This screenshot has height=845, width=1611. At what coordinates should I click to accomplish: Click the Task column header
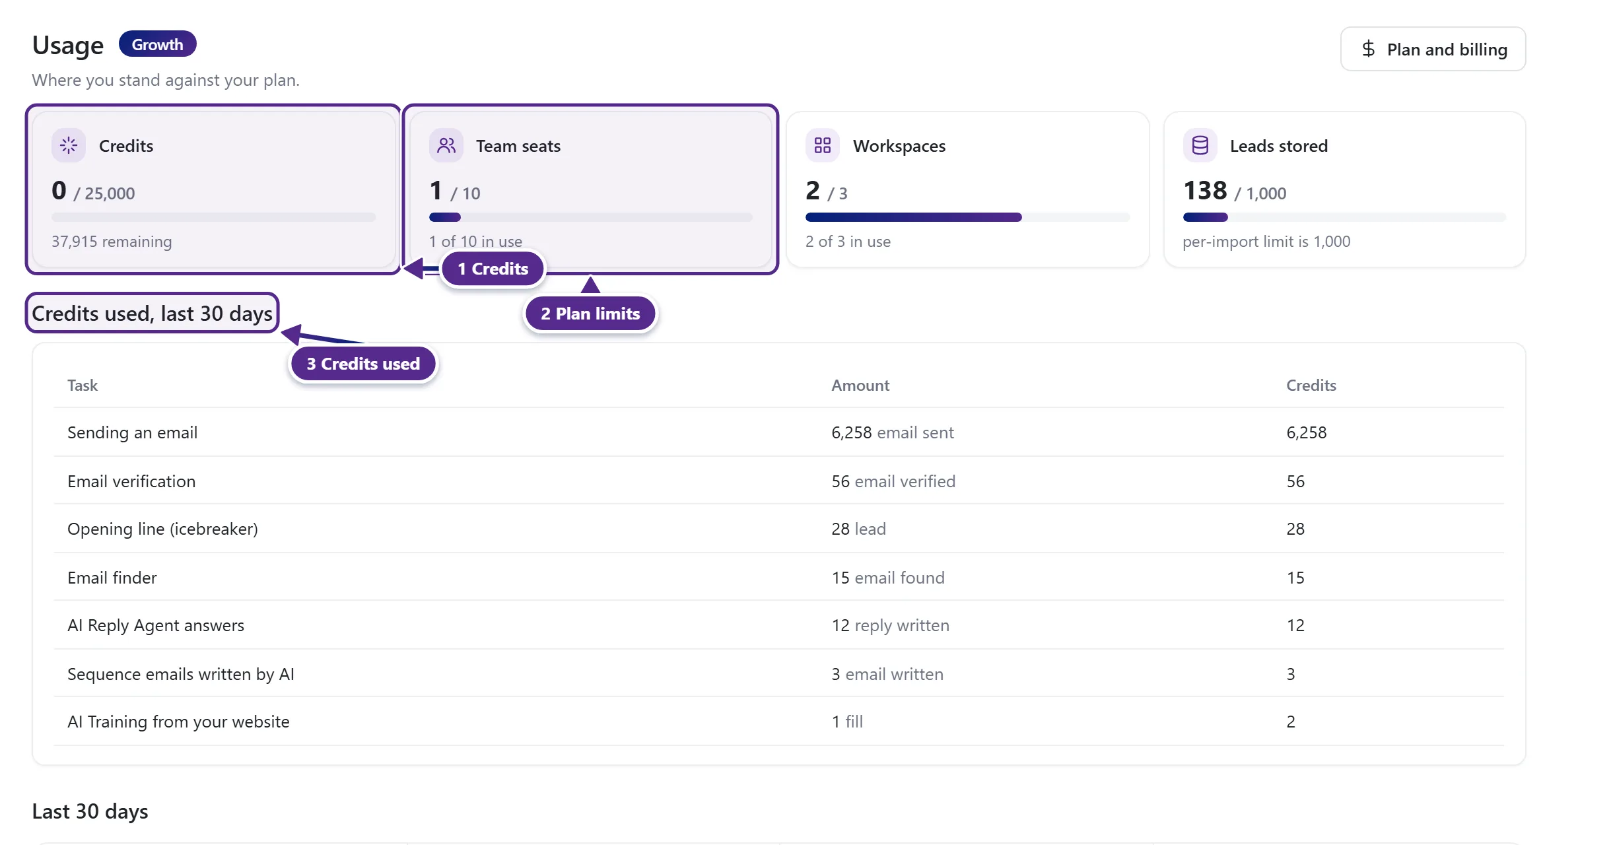(83, 386)
